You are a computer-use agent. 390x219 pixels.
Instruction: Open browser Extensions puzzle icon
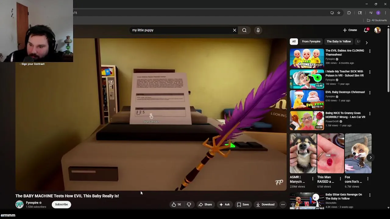click(x=349, y=13)
